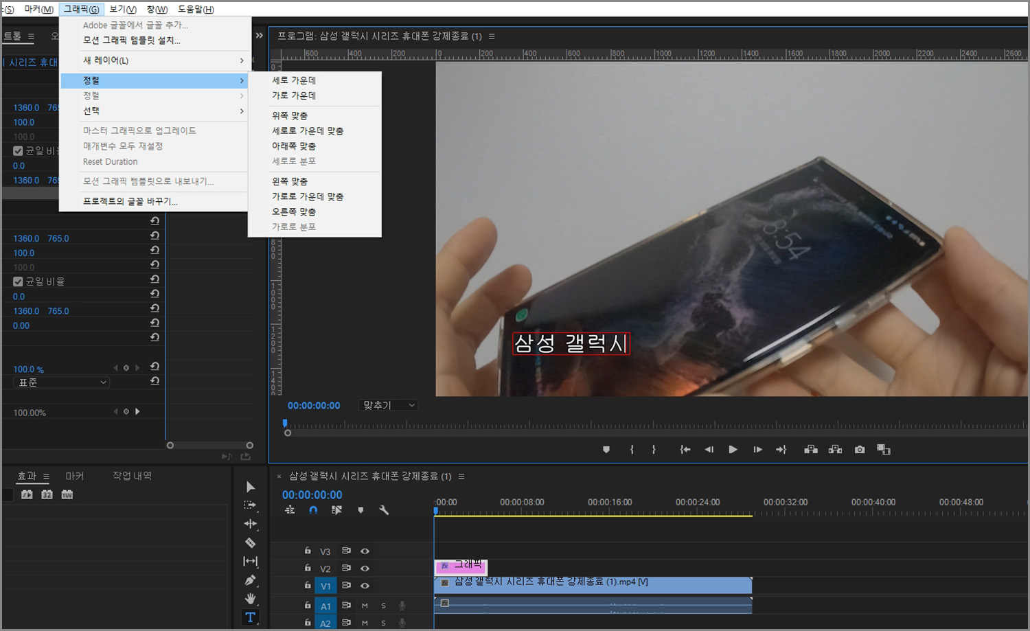Select the Ripple Edit tool

(x=251, y=524)
